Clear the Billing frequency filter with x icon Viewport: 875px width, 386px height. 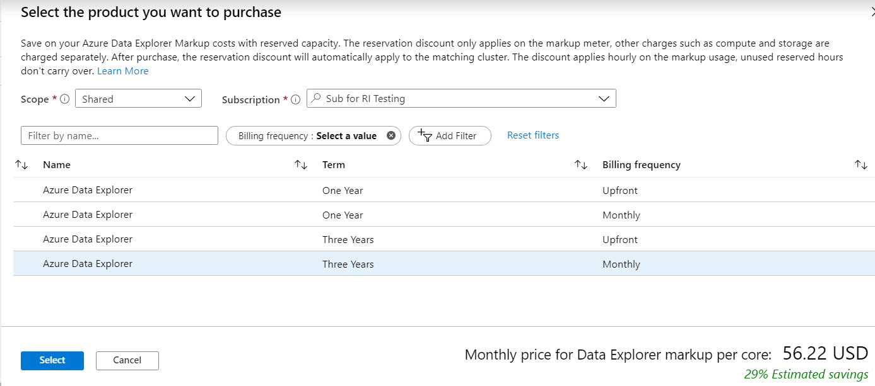coord(391,135)
